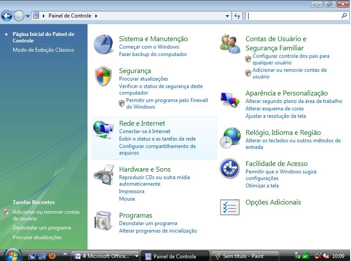The image size is (351, 261).
Task: Switch to Modo de Exibição Clássico
Action: tap(43, 50)
